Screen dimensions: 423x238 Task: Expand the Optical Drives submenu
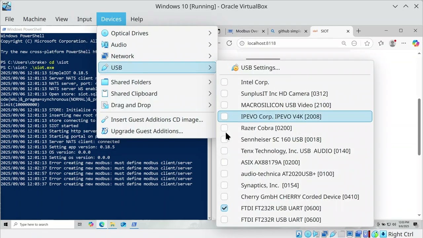pos(157,33)
